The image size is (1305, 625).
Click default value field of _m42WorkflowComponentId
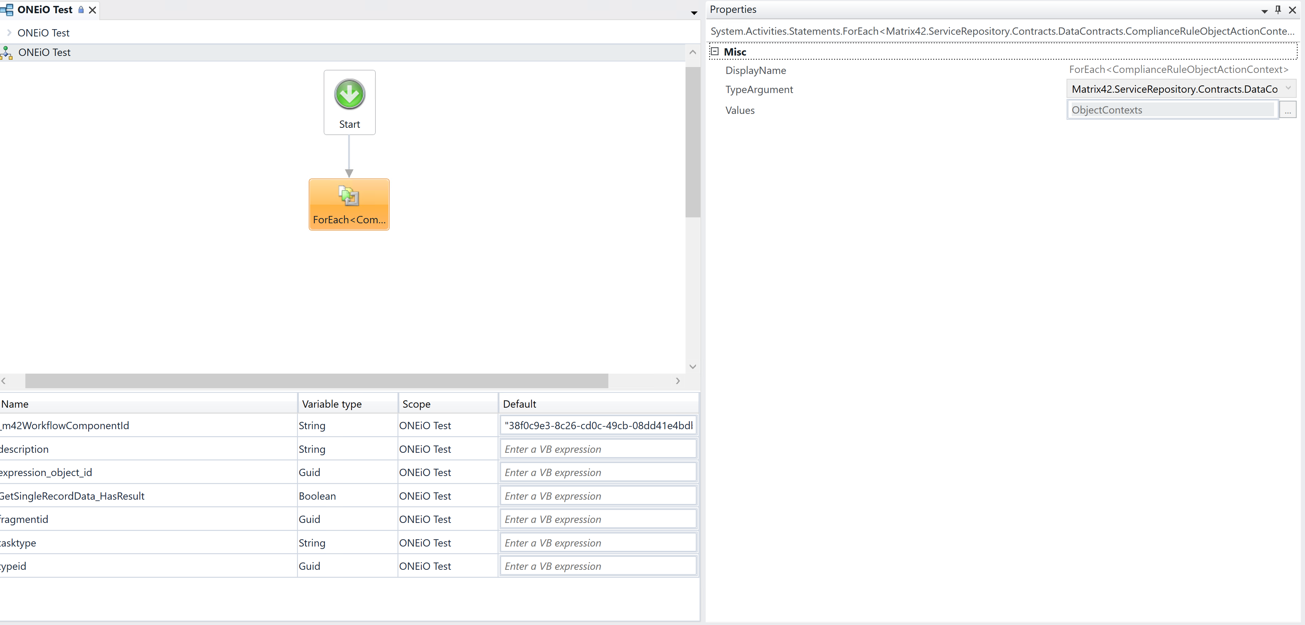[598, 426]
